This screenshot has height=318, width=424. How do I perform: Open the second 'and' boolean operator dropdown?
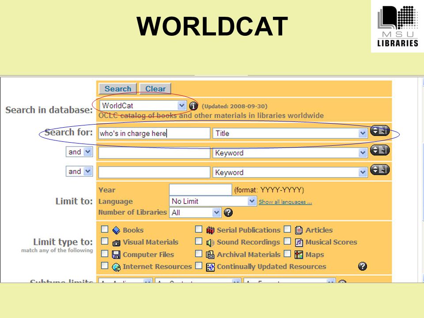(x=79, y=171)
